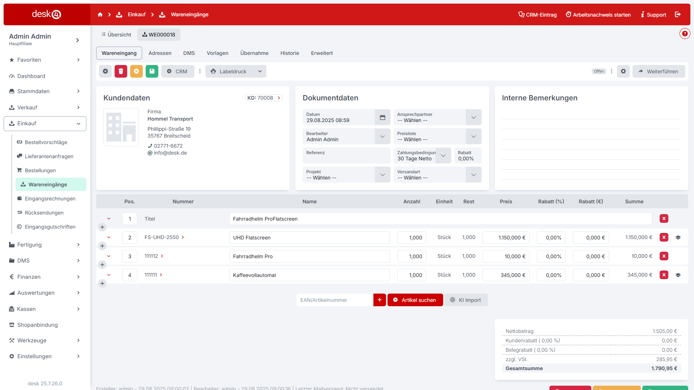Image resolution: width=694 pixels, height=390 pixels.
Task: Click the layers icon on Kaffeevollautomat row
Action: (x=678, y=275)
